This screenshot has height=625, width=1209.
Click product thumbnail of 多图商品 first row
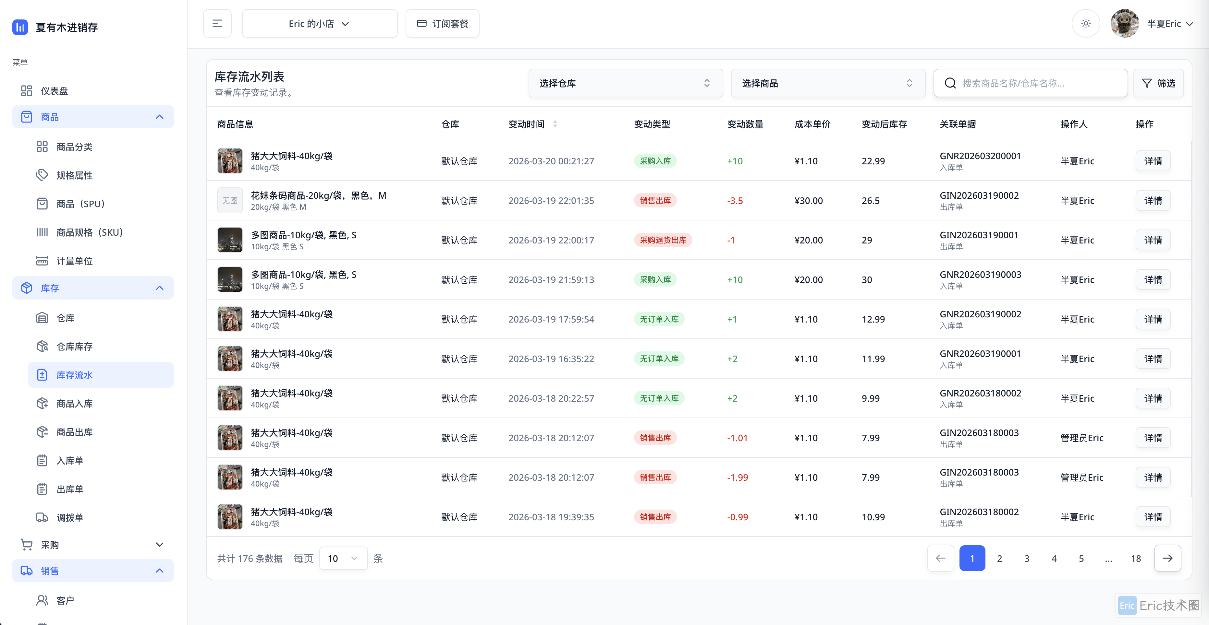click(230, 240)
